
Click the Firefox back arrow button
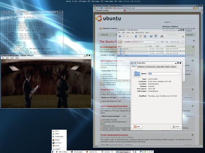click(x=95, y=8)
